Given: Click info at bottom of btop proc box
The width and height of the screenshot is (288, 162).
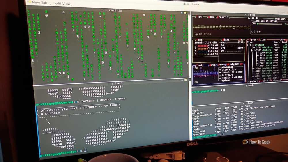Looking at the screenshot, I should pyautogui.click(x=265, y=81).
